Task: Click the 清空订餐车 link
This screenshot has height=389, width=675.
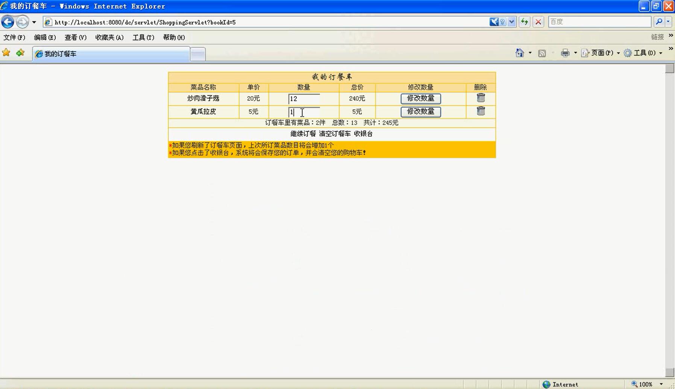Action: (335, 134)
